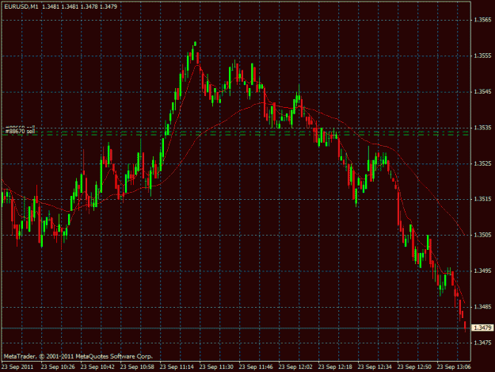The height and width of the screenshot is (372, 495).
Task: Click the 23 Sep 12:50 time label
Action: [x=414, y=367]
